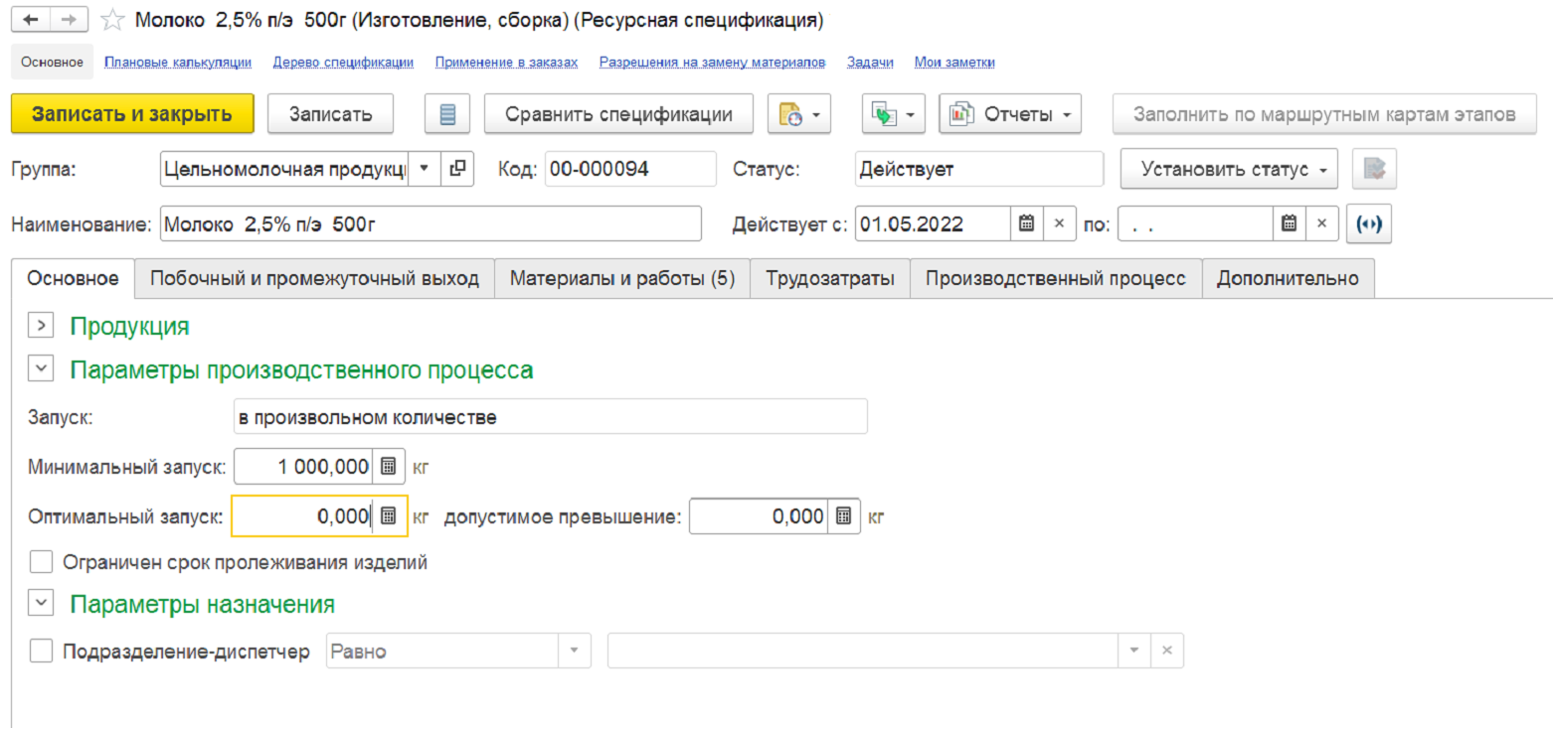Click the greyed icon beside Установить статус
1554x729 pixels.
(x=1374, y=169)
